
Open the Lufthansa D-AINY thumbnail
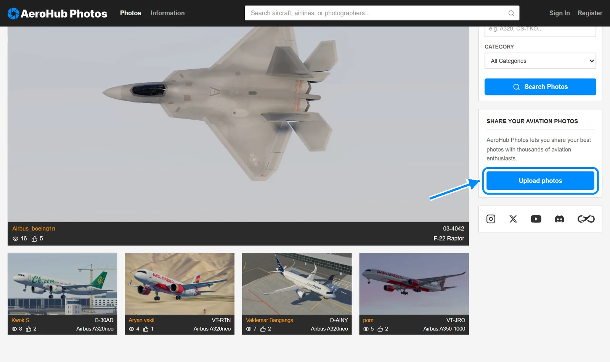click(297, 284)
